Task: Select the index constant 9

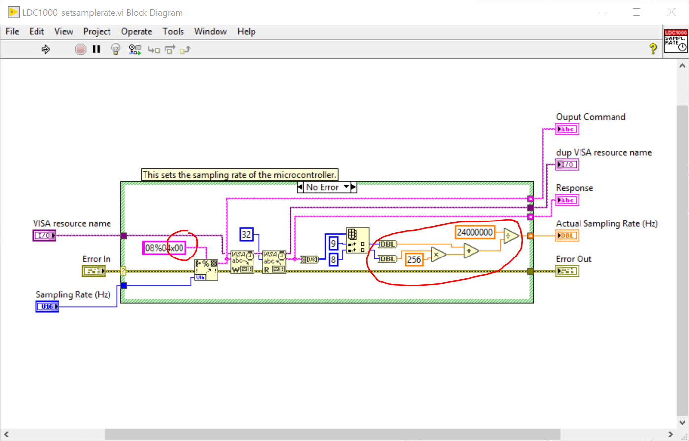Action: tap(333, 244)
